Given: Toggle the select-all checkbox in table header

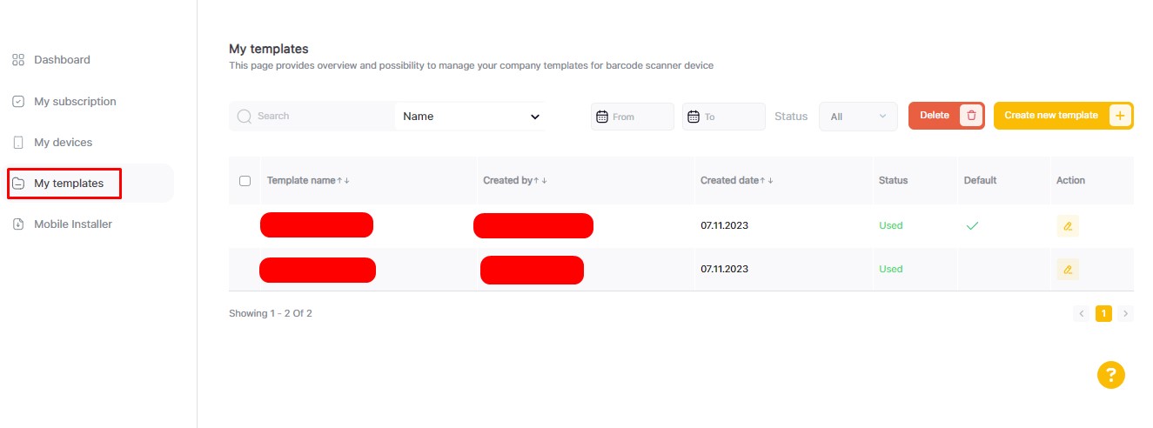Looking at the screenshot, I should click(245, 181).
